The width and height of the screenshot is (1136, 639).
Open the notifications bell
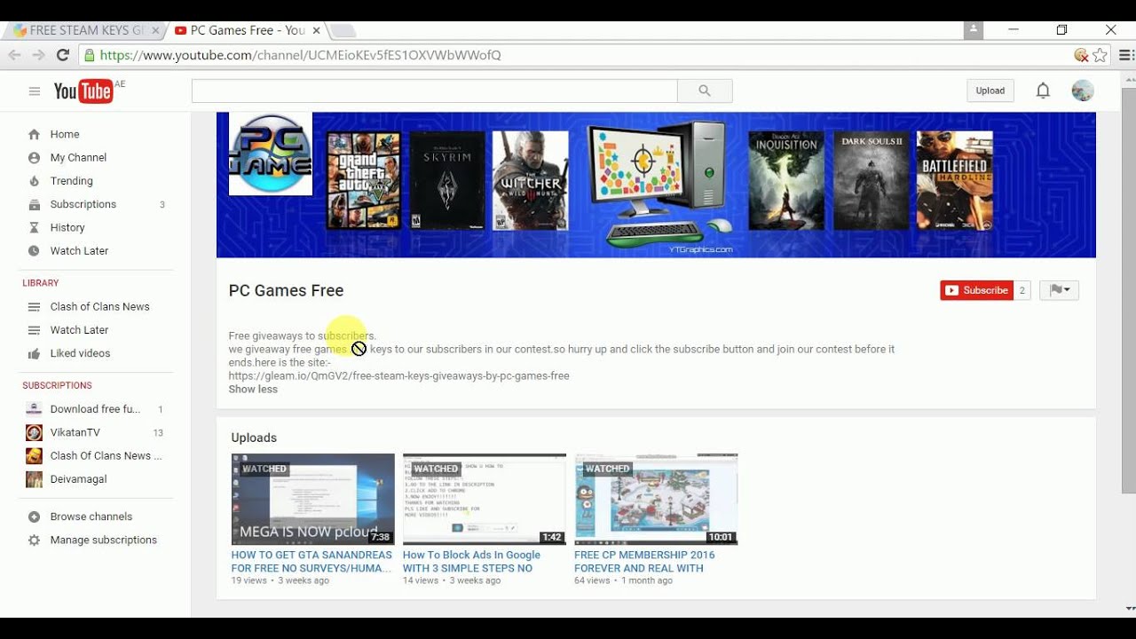coord(1043,91)
